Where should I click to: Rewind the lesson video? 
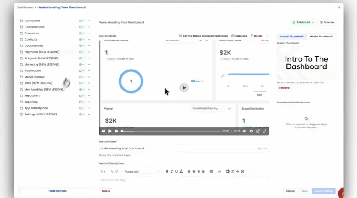(103, 131)
